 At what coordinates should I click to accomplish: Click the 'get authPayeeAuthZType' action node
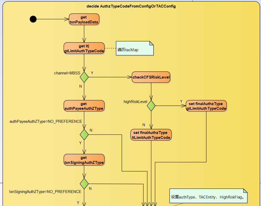[x=84, y=106]
